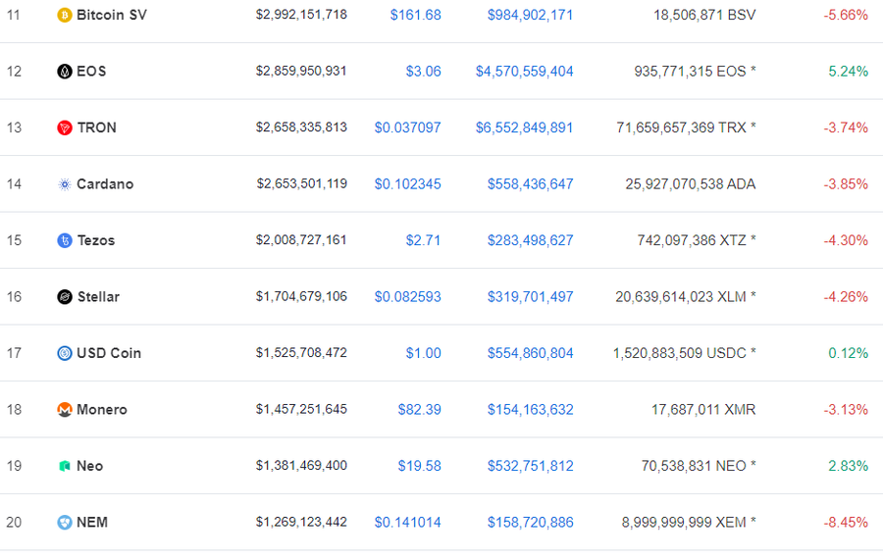Click USD Coin price $1.00
This screenshot has width=883, height=560.
tap(424, 353)
